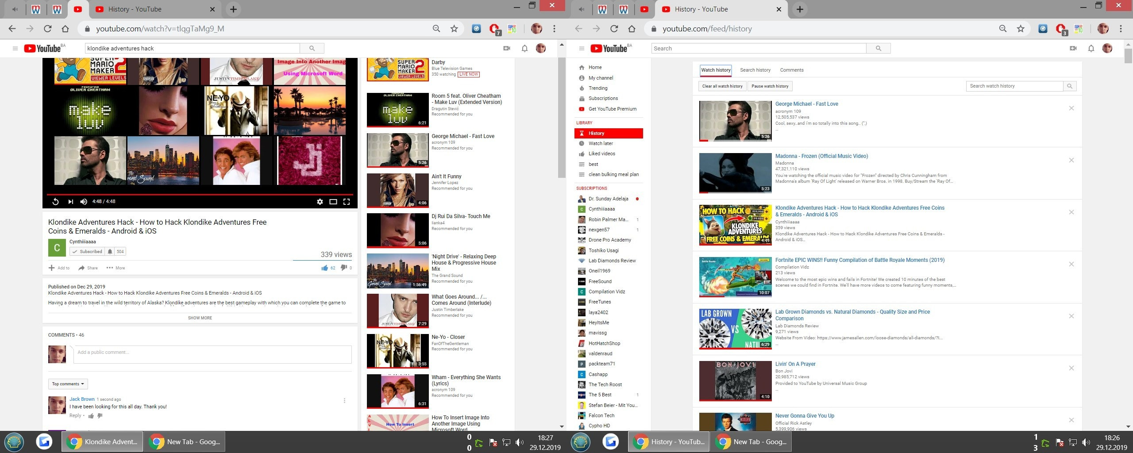Image resolution: width=1133 pixels, height=453 pixels.
Task: Remove Lab Grown Diamonds video from history
Action: tap(1071, 316)
